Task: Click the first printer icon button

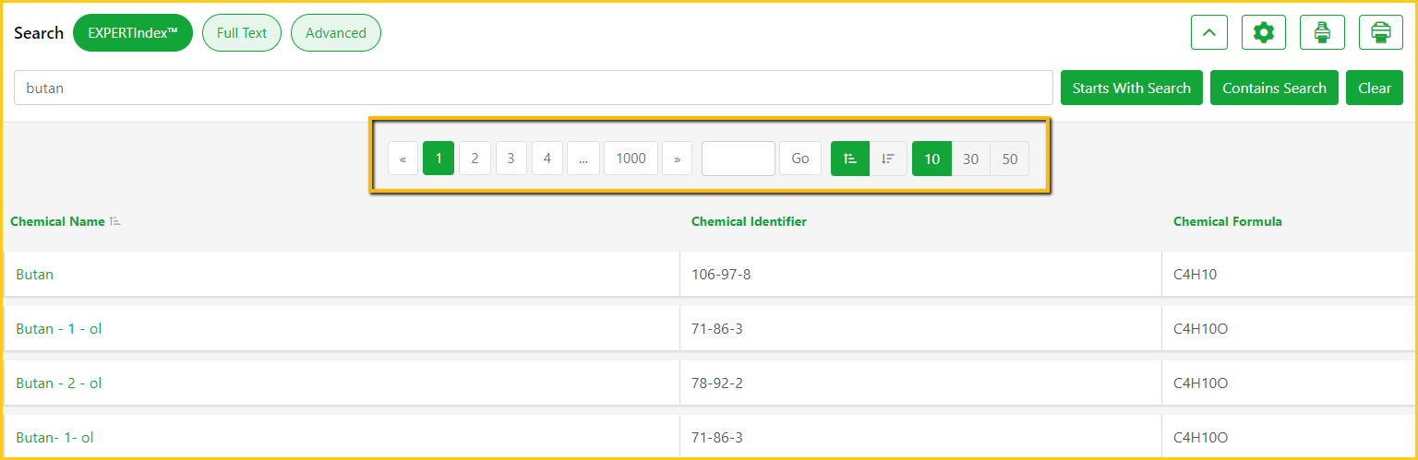Action: coord(1322,33)
